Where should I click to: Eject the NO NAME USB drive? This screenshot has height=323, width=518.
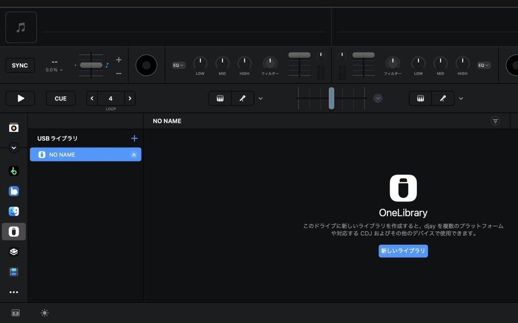134,155
